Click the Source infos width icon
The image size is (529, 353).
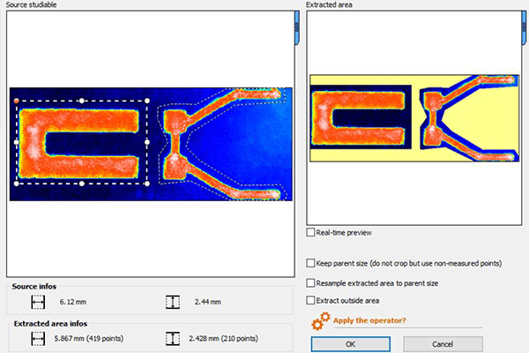38,302
